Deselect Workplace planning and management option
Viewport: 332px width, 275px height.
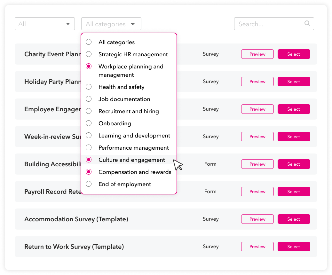point(89,67)
